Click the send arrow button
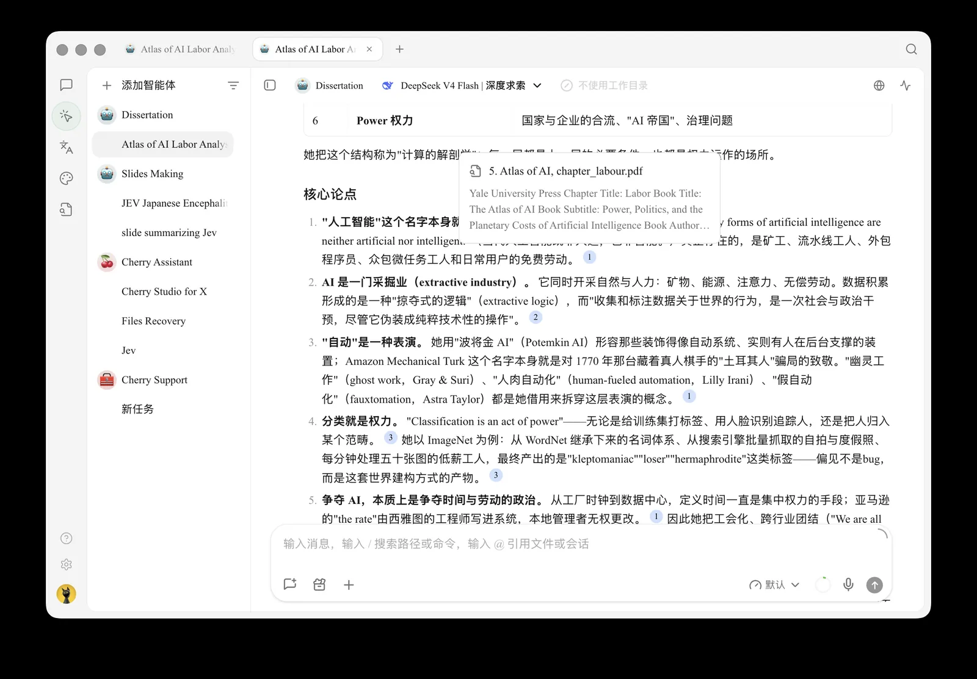 874,585
